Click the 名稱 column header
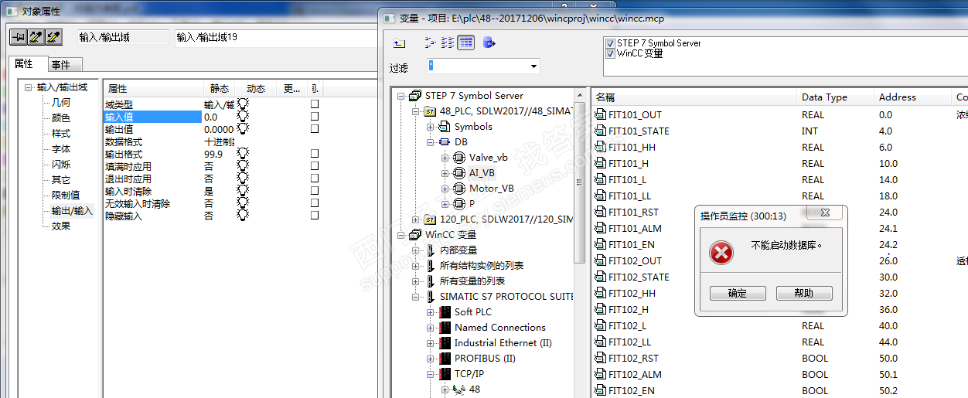The image size is (968, 398). point(694,97)
